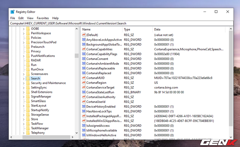Viewport: 240px width, 147px height.
Task: Select the Privacy key in tree
Action: pyautogui.click(x=36, y=51)
